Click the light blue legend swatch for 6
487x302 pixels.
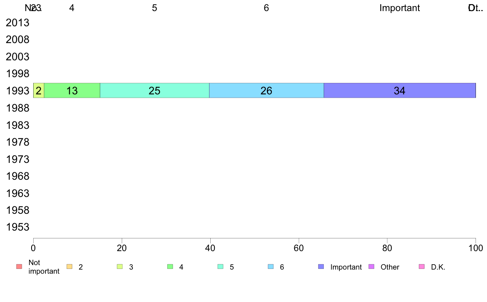coord(271,267)
